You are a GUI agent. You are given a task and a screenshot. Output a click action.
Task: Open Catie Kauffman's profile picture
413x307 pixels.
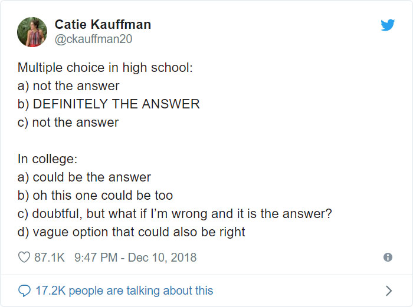click(x=32, y=32)
